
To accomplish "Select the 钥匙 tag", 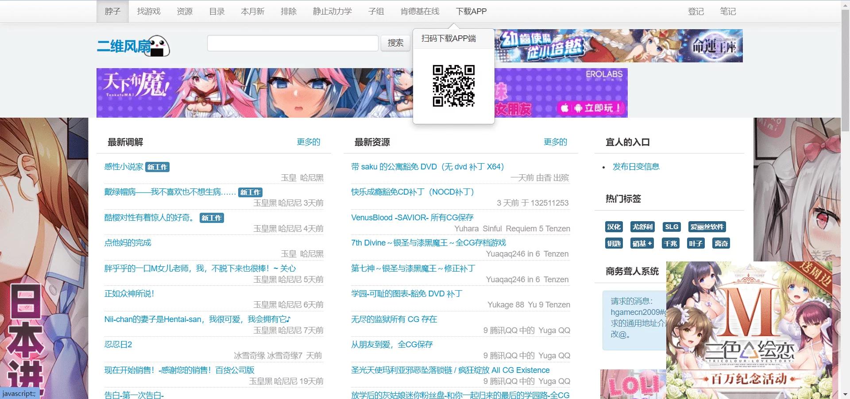I will pos(614,243).
